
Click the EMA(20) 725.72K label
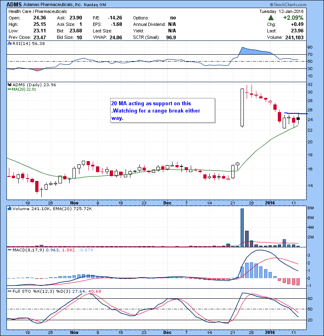pyautogui.click(x=72, y=208)
